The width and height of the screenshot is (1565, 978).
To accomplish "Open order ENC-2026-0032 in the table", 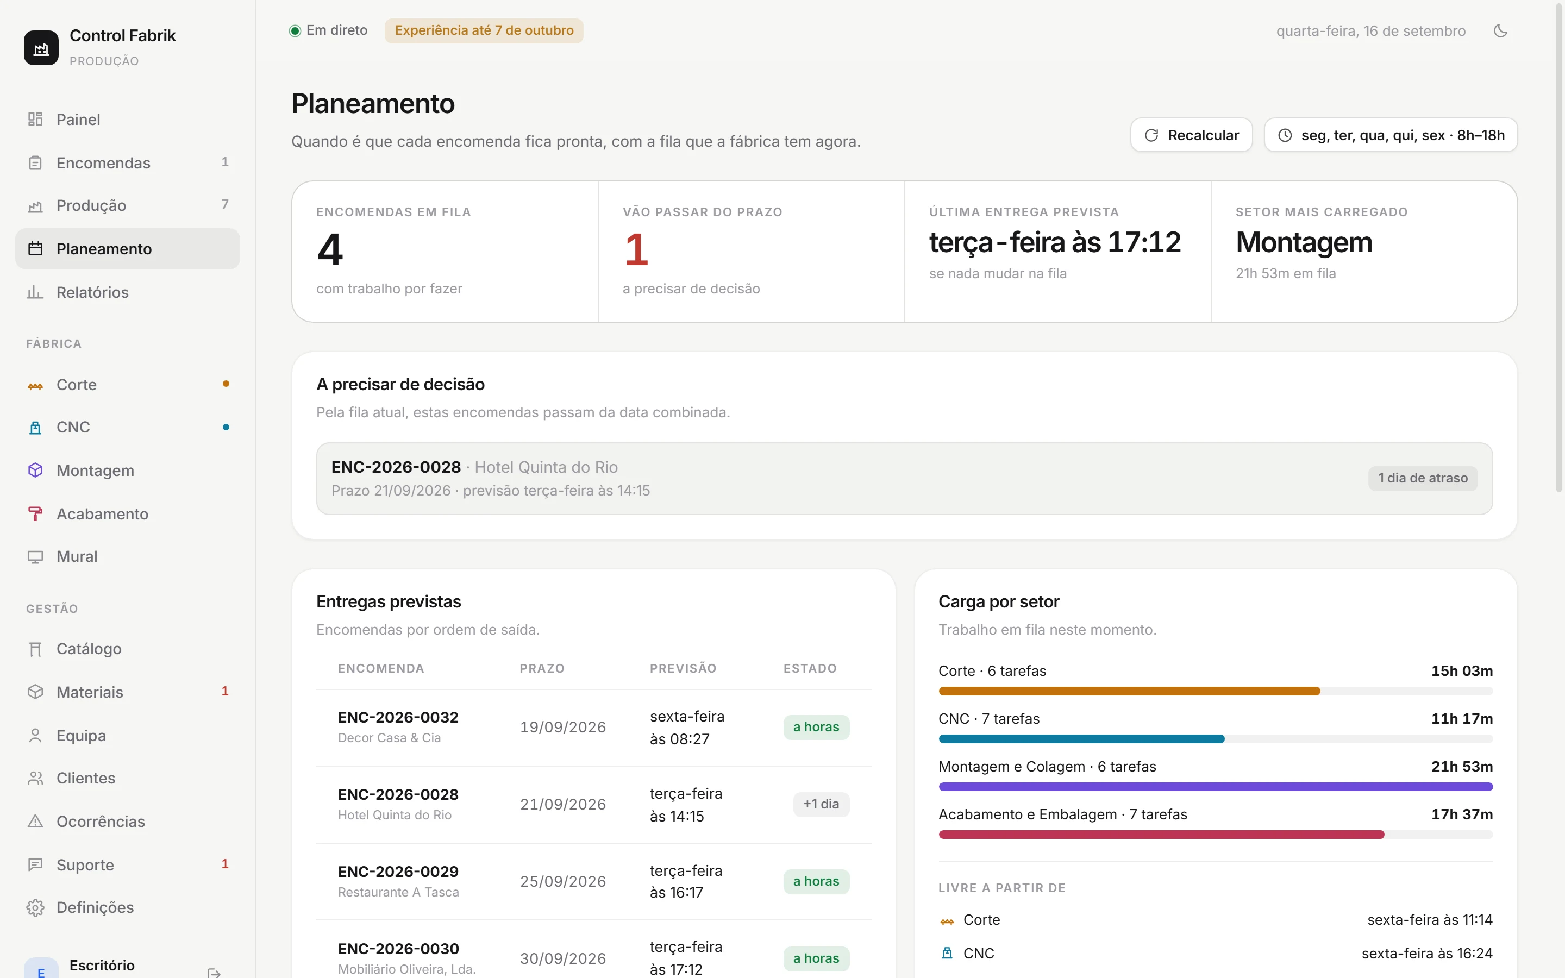I will (593, 728).
